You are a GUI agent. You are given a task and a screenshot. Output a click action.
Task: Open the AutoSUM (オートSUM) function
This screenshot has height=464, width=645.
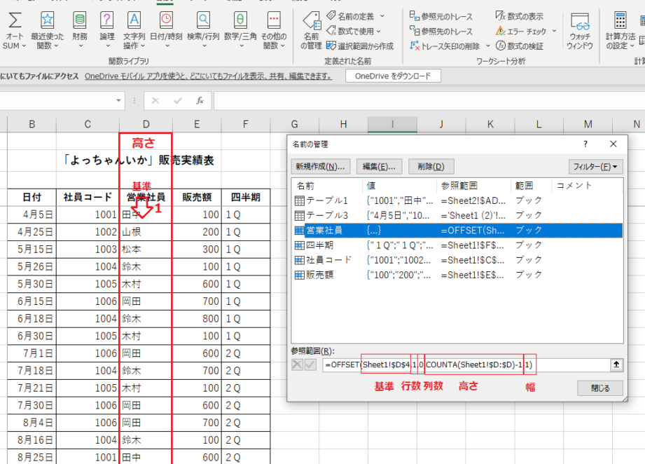15,31
